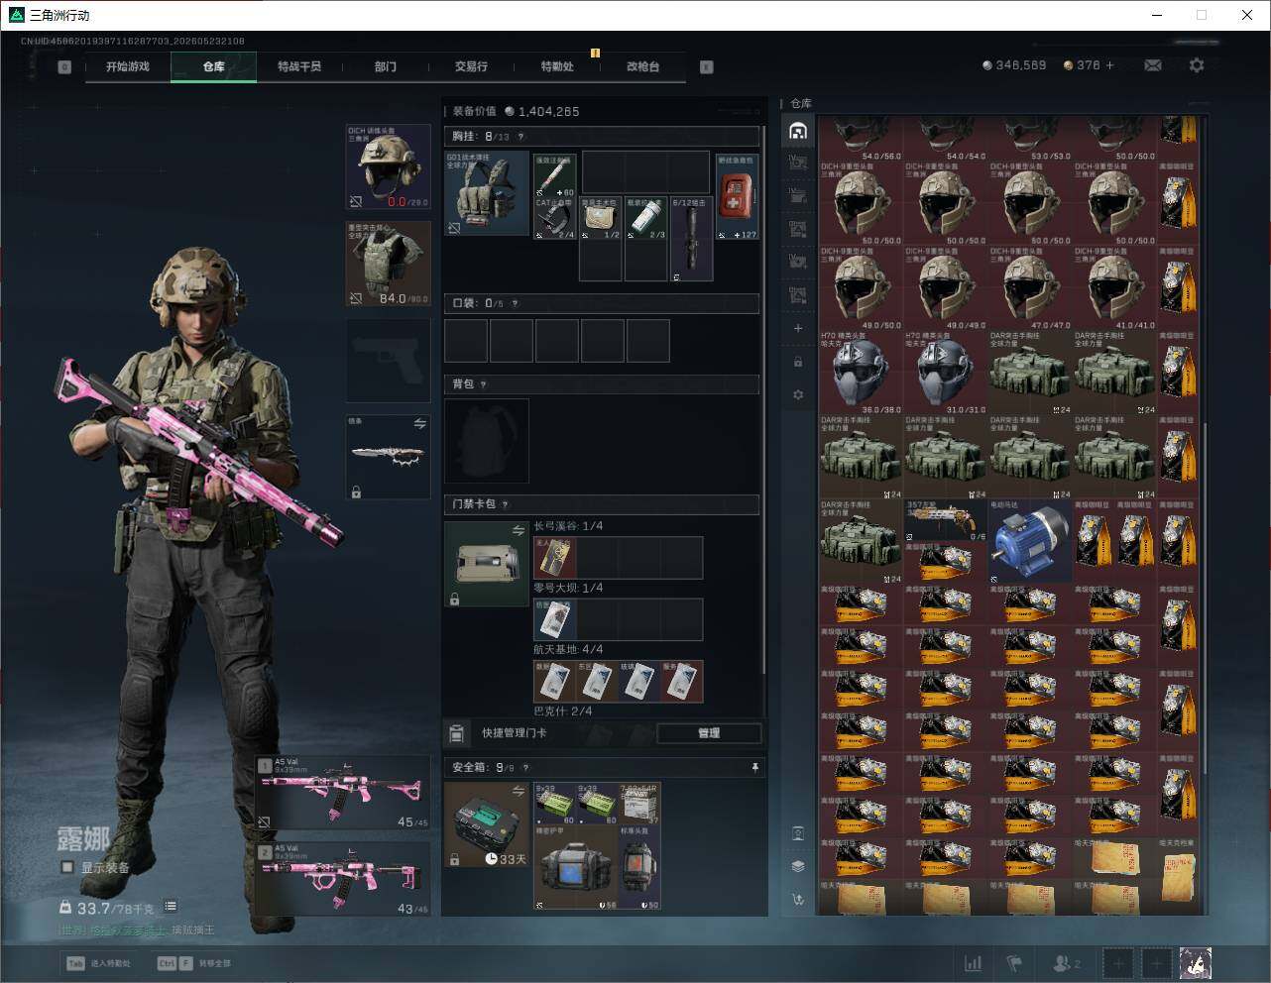Click the 转移全部 Ctrl F shortcut button
This screenshot has width=1271, height=983.
tap(194, 963)
